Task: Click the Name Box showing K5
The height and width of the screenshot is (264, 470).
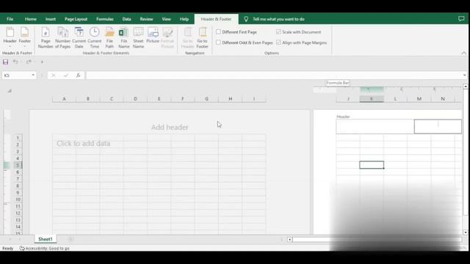Action: (16, 75)
